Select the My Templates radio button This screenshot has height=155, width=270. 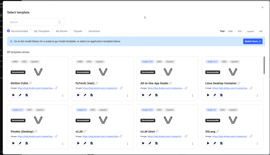coord(31,31)
